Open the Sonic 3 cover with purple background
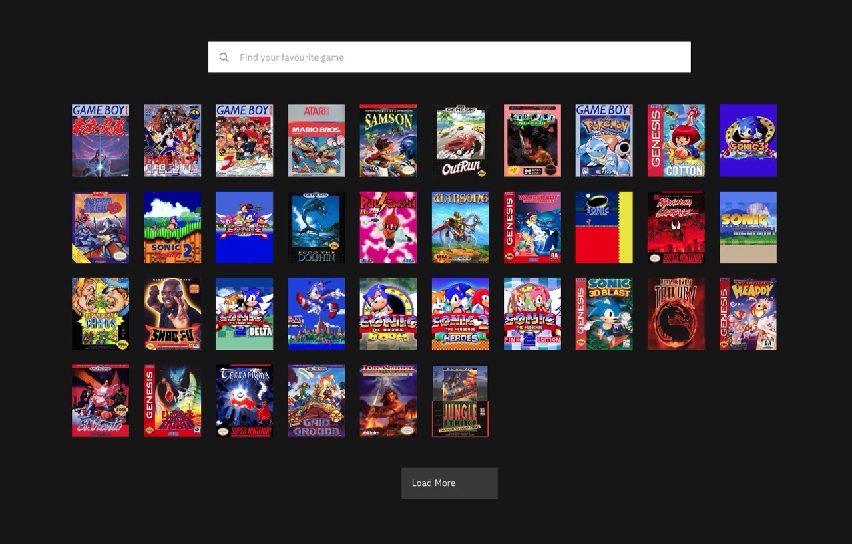Screen dimensions: 852x544 pyautogui.click(x=748, y=140)
